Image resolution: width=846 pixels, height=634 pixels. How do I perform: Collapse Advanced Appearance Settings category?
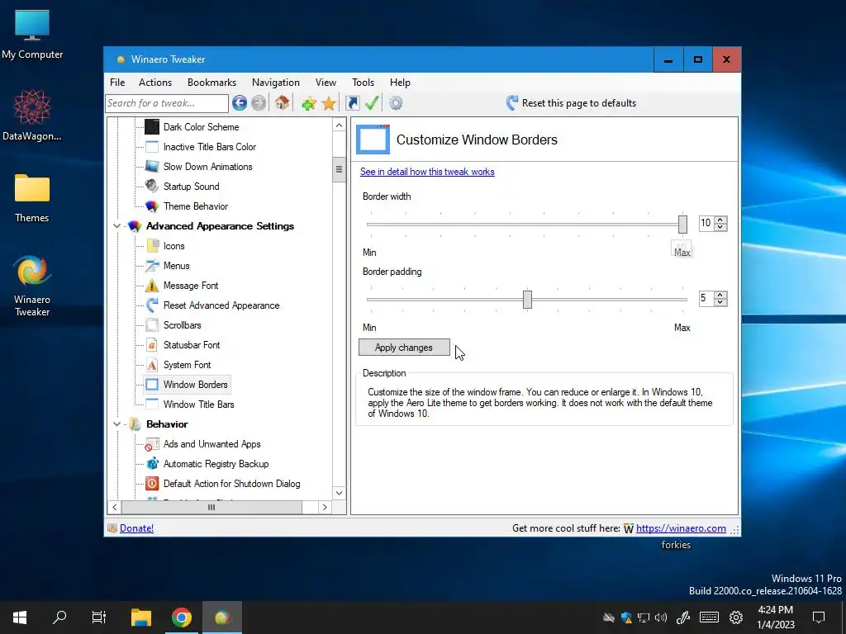[116, 226]
